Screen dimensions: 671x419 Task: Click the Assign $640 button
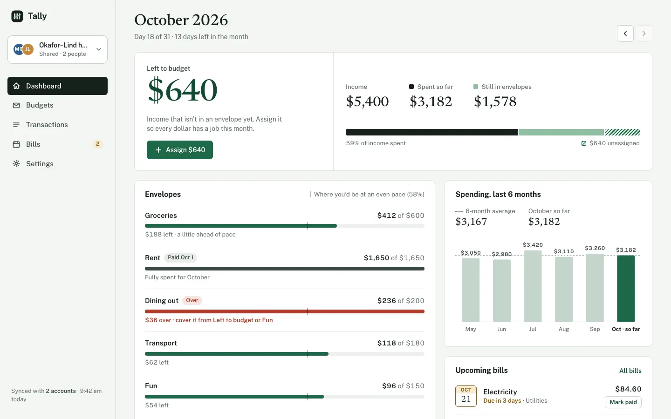tap(180, 150)
